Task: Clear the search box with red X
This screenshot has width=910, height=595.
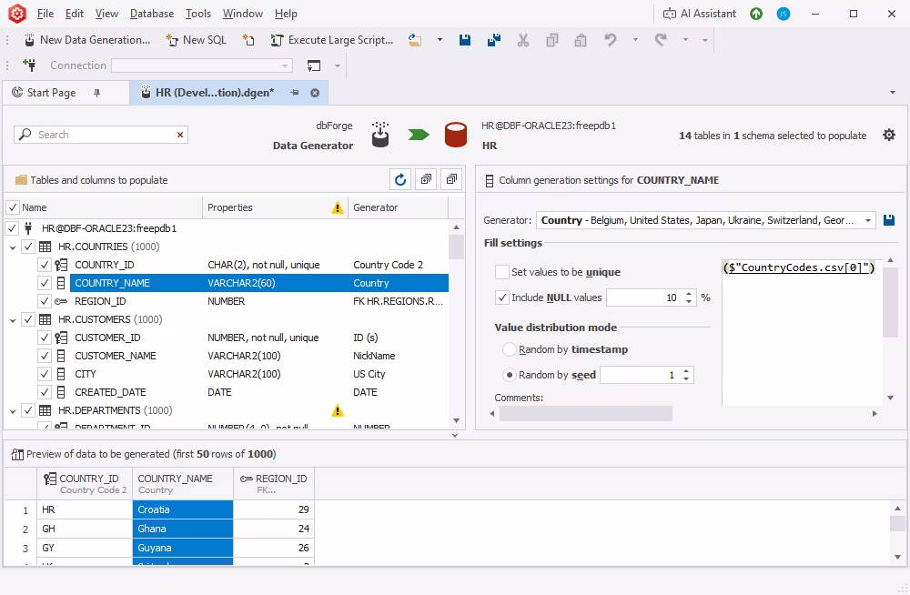Action: pyautogui.click(x=180, y=135)
